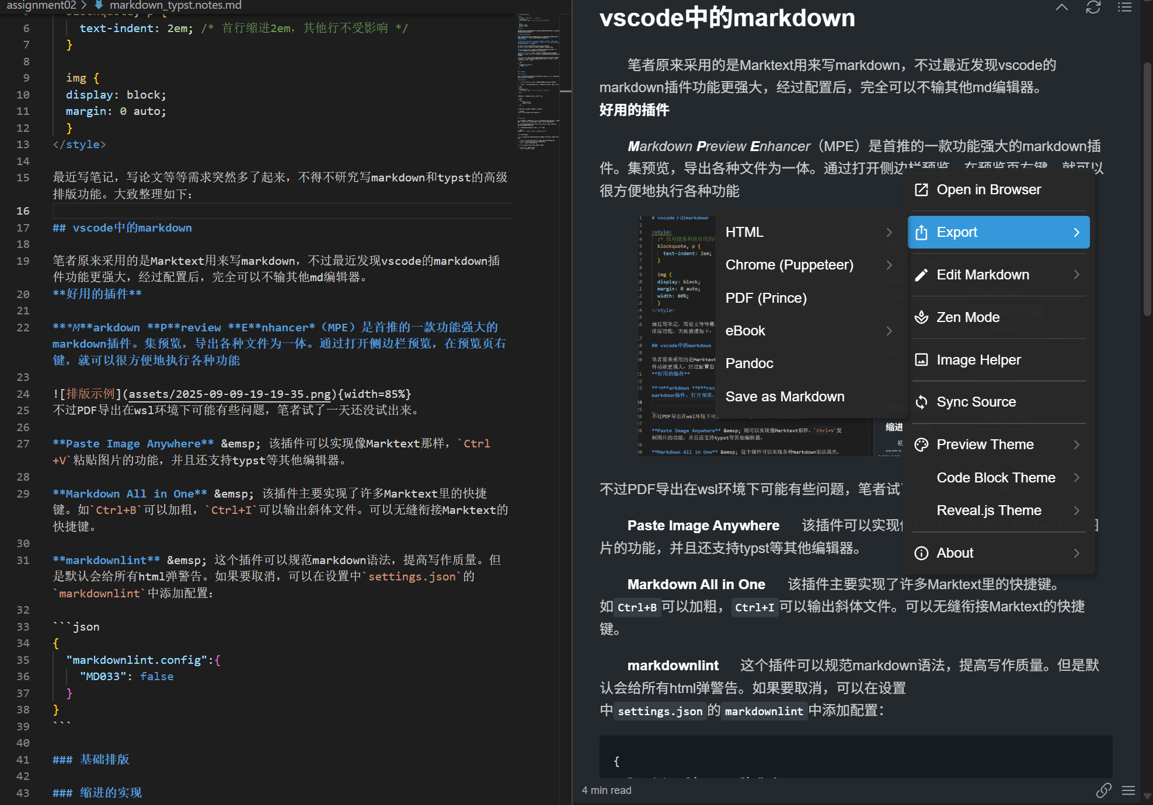Select the Edit Markdown pencil icon

(x=922, y=274)
